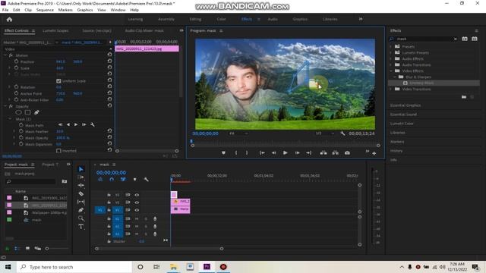
Task: Mark Out point in Program monitor
Action: (x=247, y=152)
